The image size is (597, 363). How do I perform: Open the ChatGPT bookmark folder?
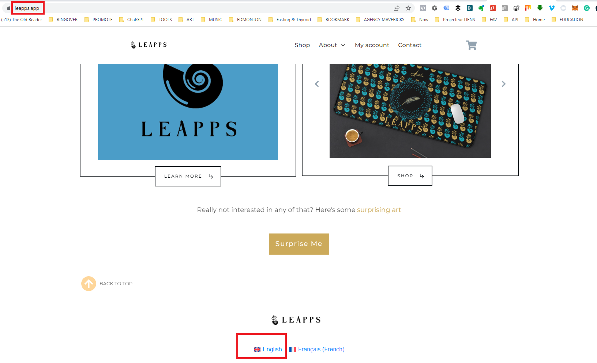click(x=132, y=20)
